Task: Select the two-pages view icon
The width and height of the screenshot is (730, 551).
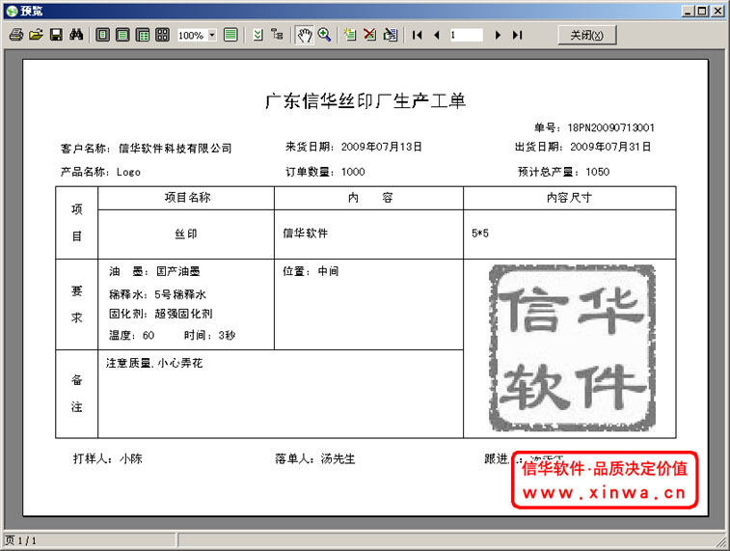Action: click(143, 35)
